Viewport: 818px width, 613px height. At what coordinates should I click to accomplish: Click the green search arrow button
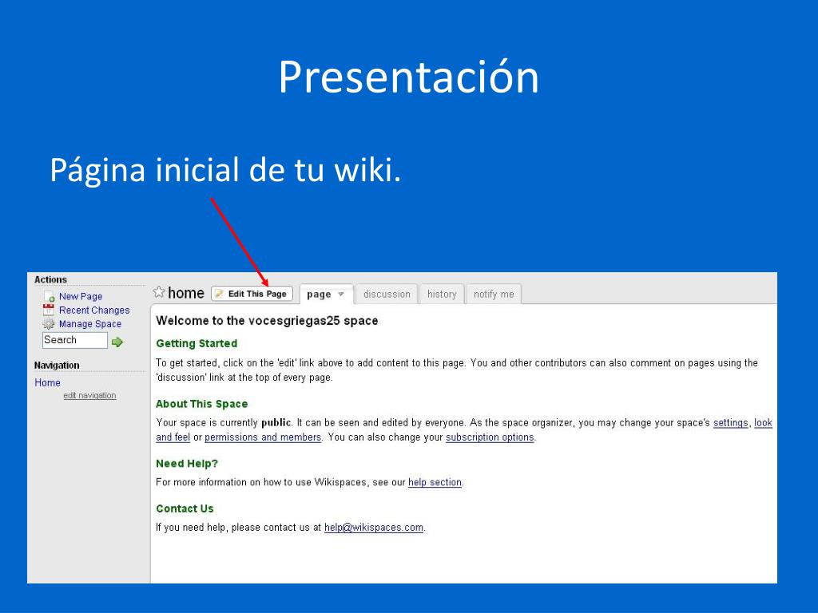[117, 342]
